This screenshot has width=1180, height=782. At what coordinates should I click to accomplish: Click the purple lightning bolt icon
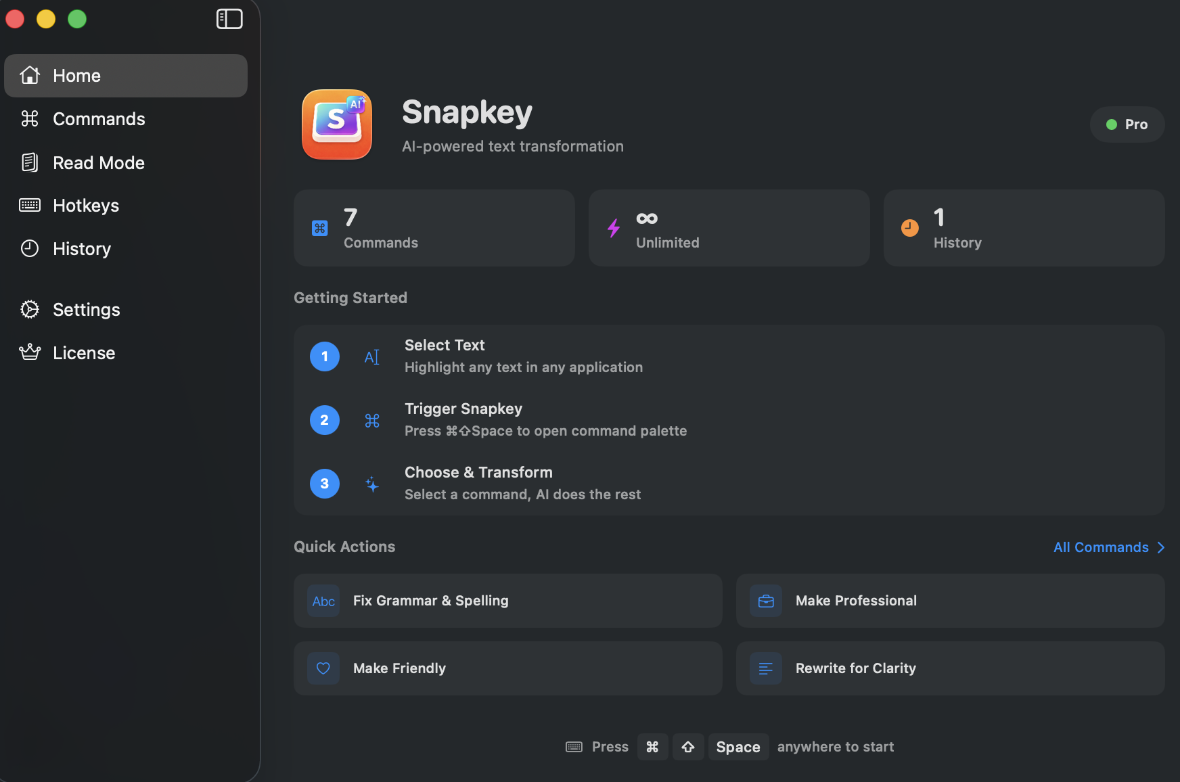pyautogui.click(x=614, y=228)
